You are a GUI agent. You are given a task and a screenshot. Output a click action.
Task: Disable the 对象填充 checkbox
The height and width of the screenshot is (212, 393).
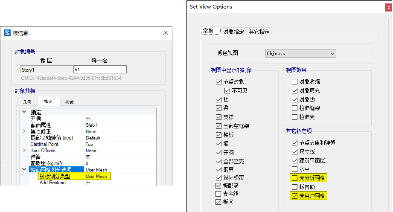[x=294, y=90]
